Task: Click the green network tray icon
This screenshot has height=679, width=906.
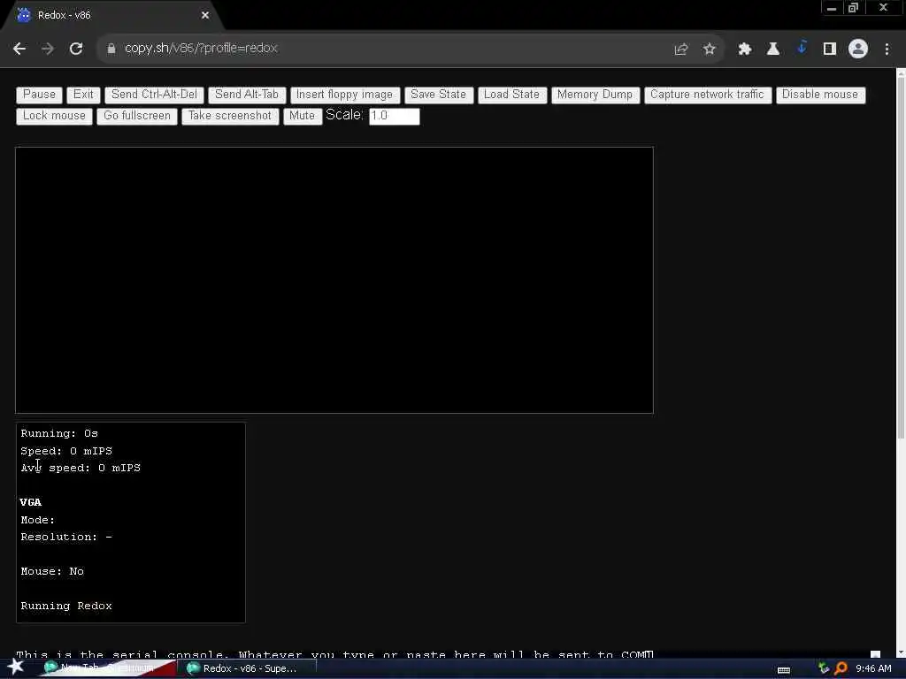Action: coord(824,668)
